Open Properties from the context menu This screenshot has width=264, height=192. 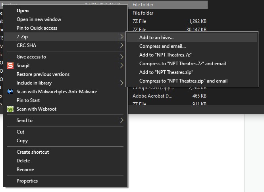(66, 181)
